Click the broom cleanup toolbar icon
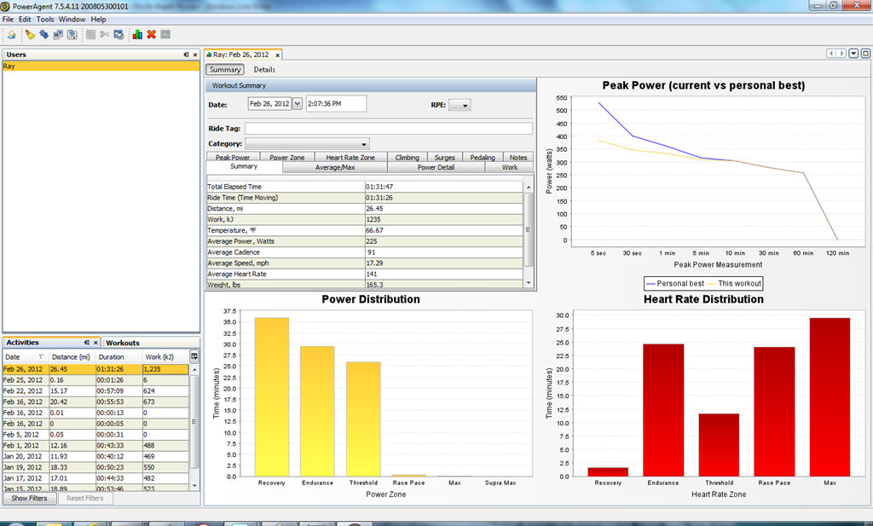The width and height of the screenshot is (873, 526). (30, 34)
